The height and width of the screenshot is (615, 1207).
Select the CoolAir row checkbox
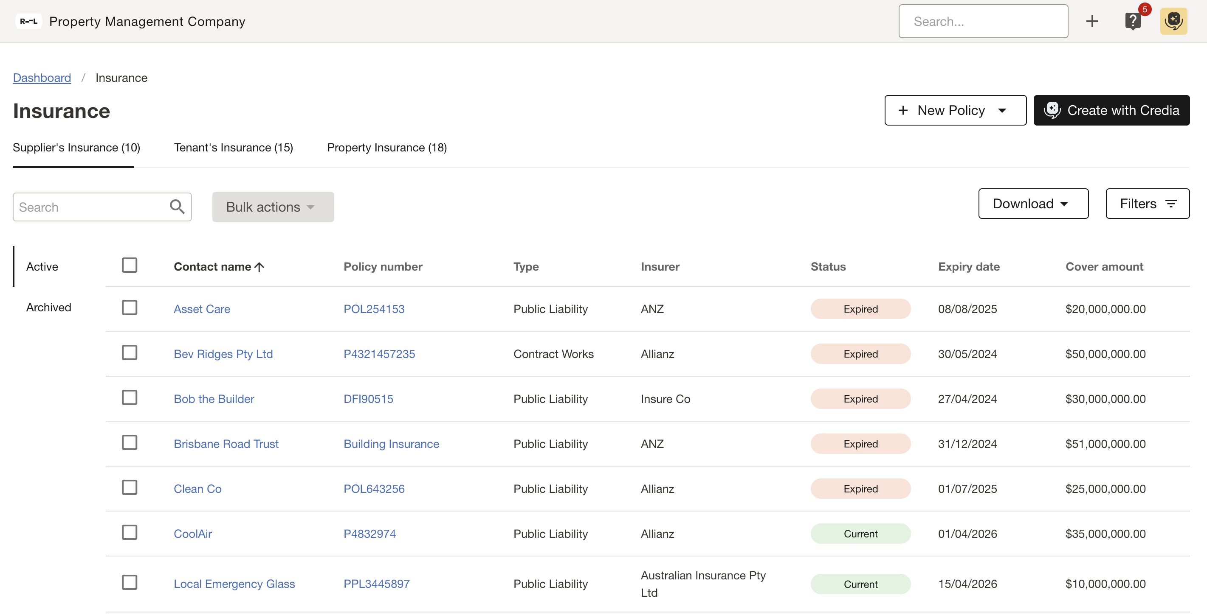click(129, 533)
